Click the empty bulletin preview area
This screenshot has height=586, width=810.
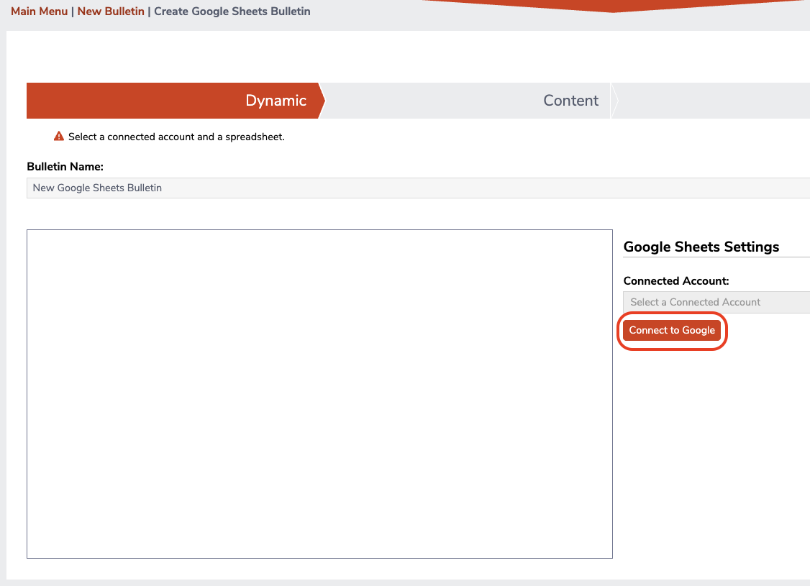320,394
